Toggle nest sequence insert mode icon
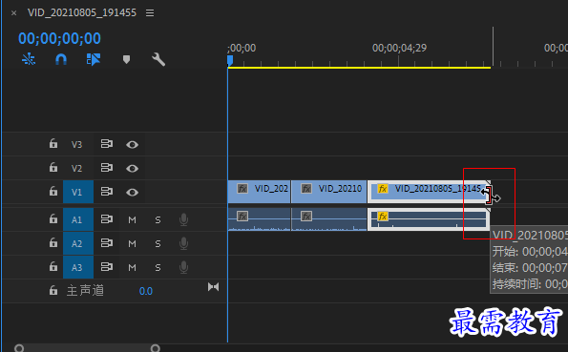 coord(29,59)
